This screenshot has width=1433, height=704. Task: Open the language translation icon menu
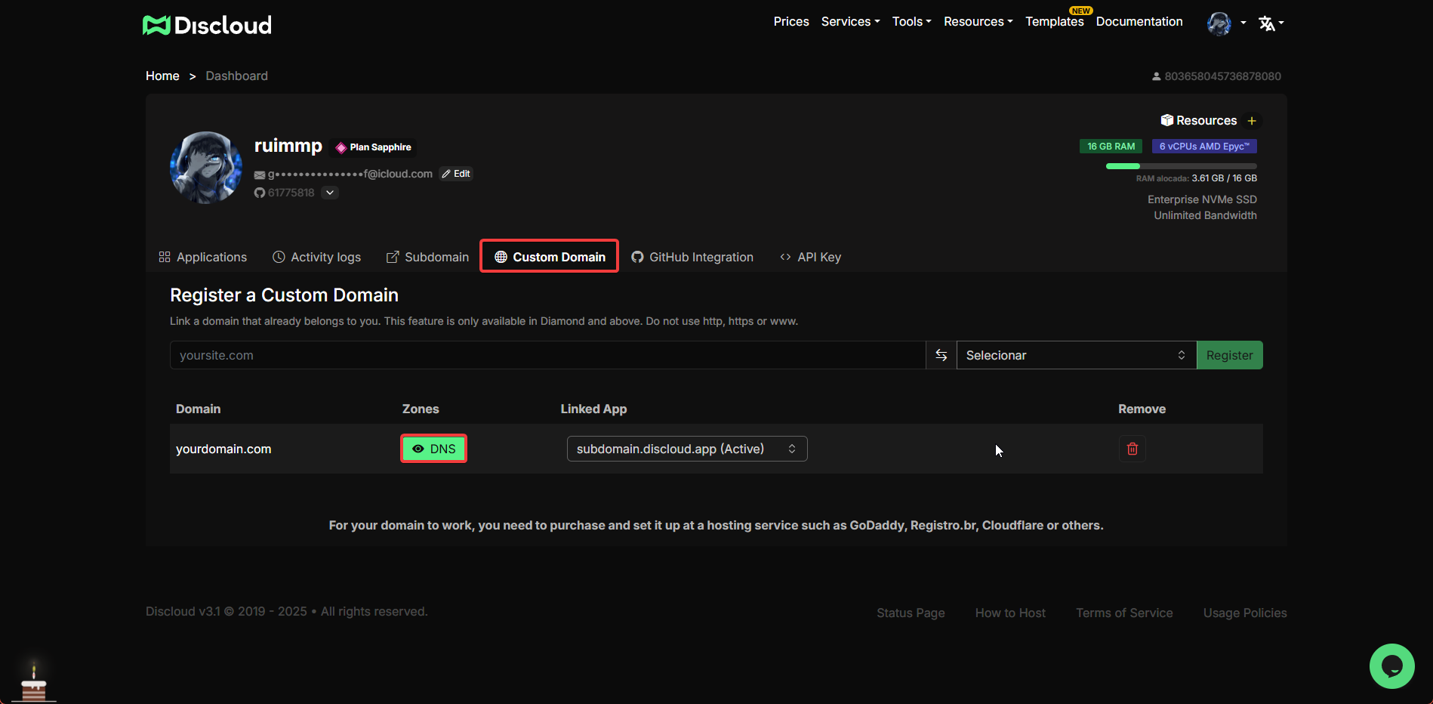(x=1270, y=23)
